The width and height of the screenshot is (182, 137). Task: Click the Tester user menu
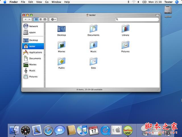pyautogui.click(x=168, y=2)
